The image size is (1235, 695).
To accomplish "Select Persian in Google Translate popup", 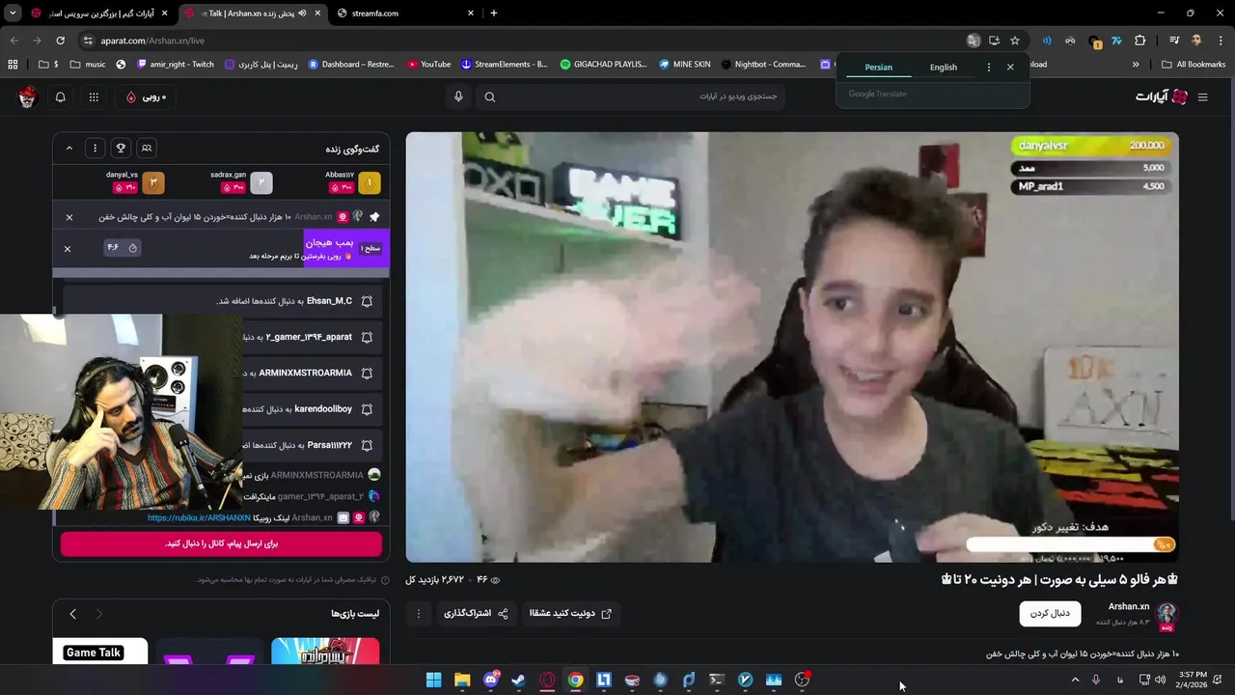I will [x=878, y=68].
